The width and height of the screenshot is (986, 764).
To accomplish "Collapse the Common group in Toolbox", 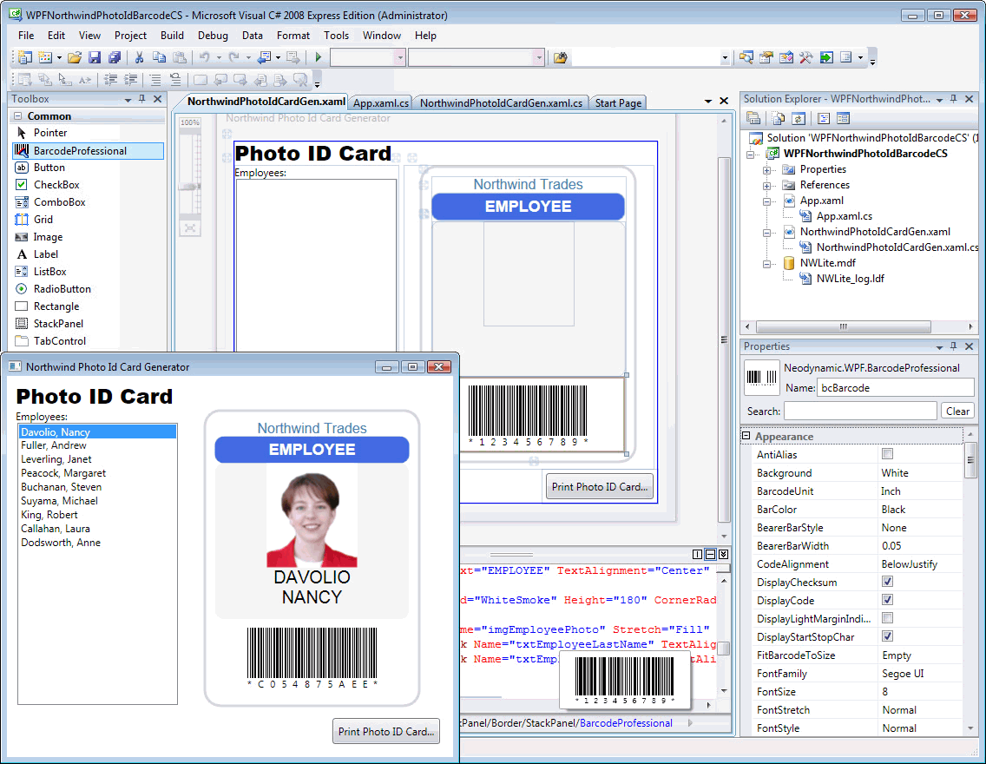I will tap(17, 116).
